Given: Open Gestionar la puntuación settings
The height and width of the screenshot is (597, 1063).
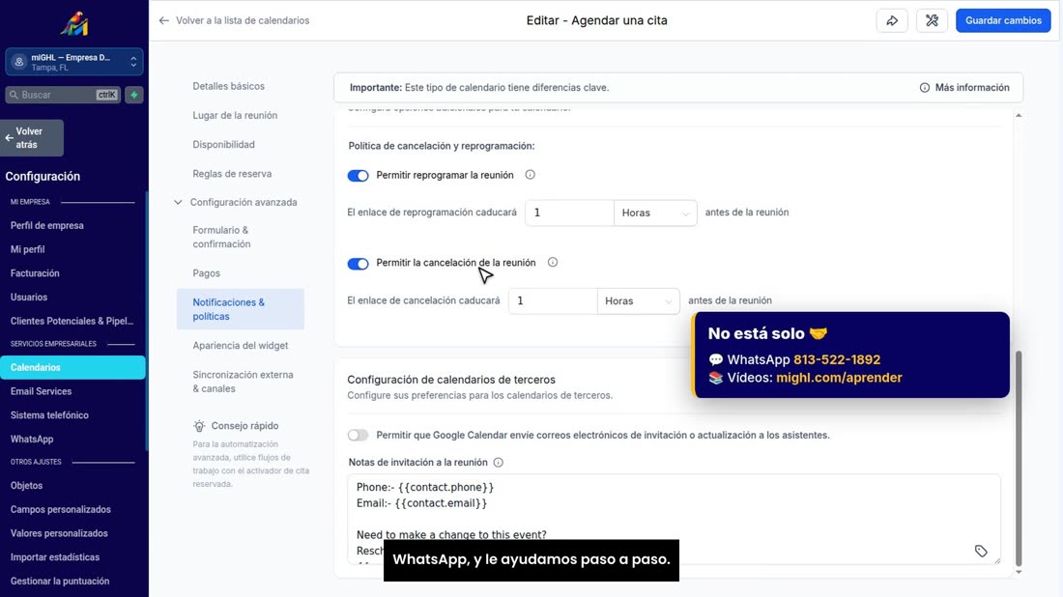Looking at the screenshot, I should point(60,580).
